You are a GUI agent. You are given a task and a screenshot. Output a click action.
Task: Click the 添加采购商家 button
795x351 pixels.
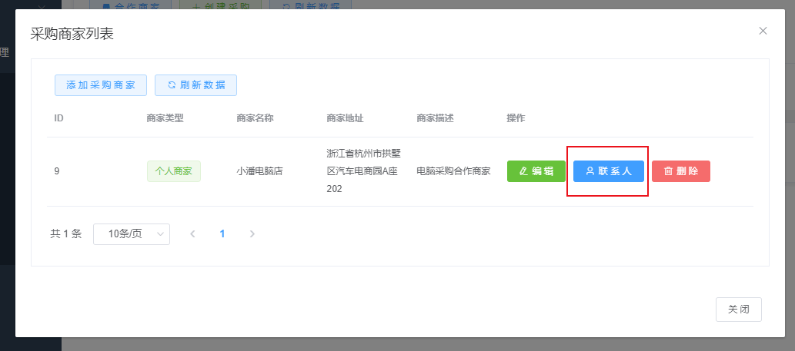click(x=101, y=85)
